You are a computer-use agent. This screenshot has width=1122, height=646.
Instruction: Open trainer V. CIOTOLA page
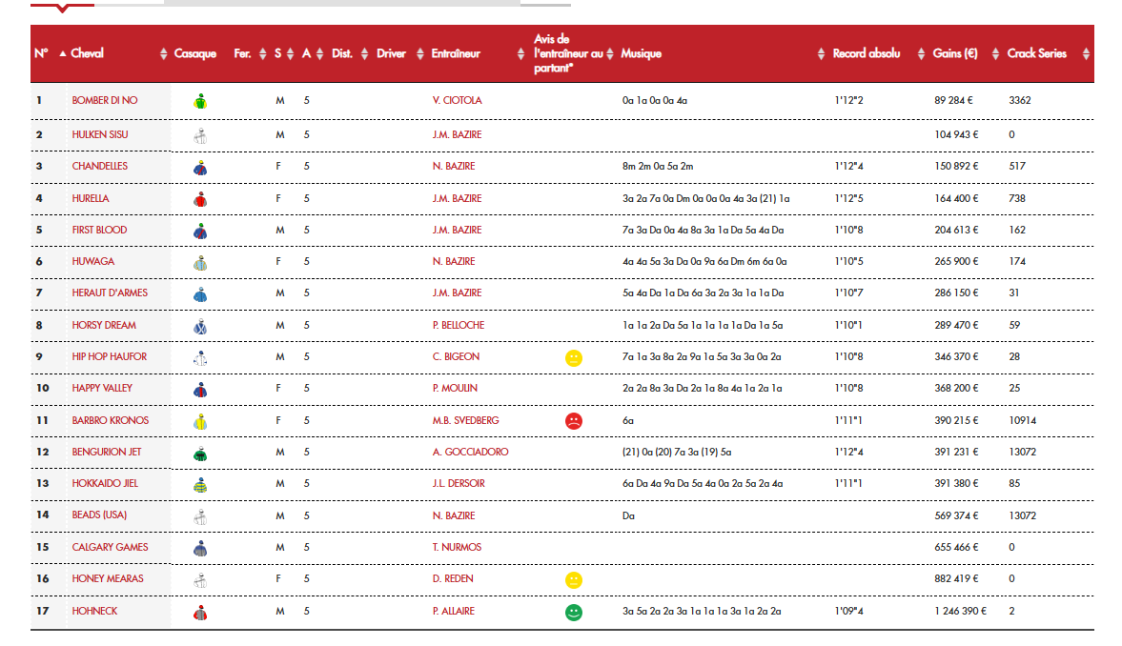pos(458,100)
